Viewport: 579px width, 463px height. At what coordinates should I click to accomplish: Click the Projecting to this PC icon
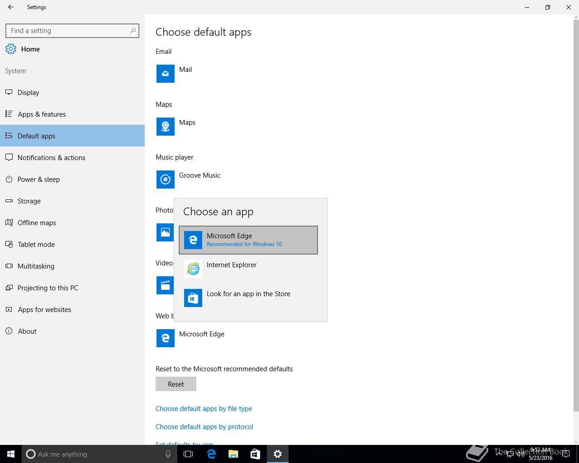point(9,288)
